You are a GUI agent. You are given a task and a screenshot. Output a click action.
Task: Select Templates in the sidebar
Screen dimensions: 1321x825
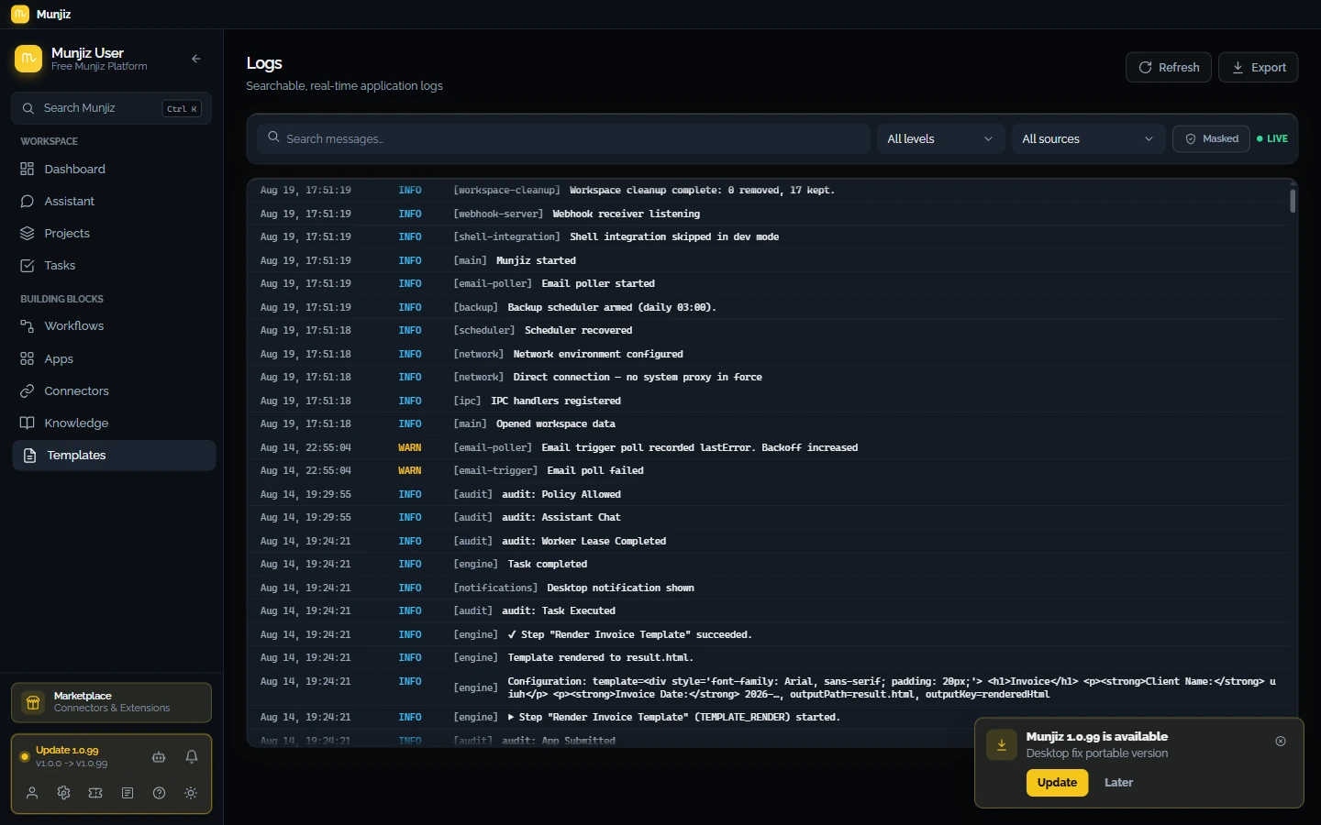click(113, 455)
